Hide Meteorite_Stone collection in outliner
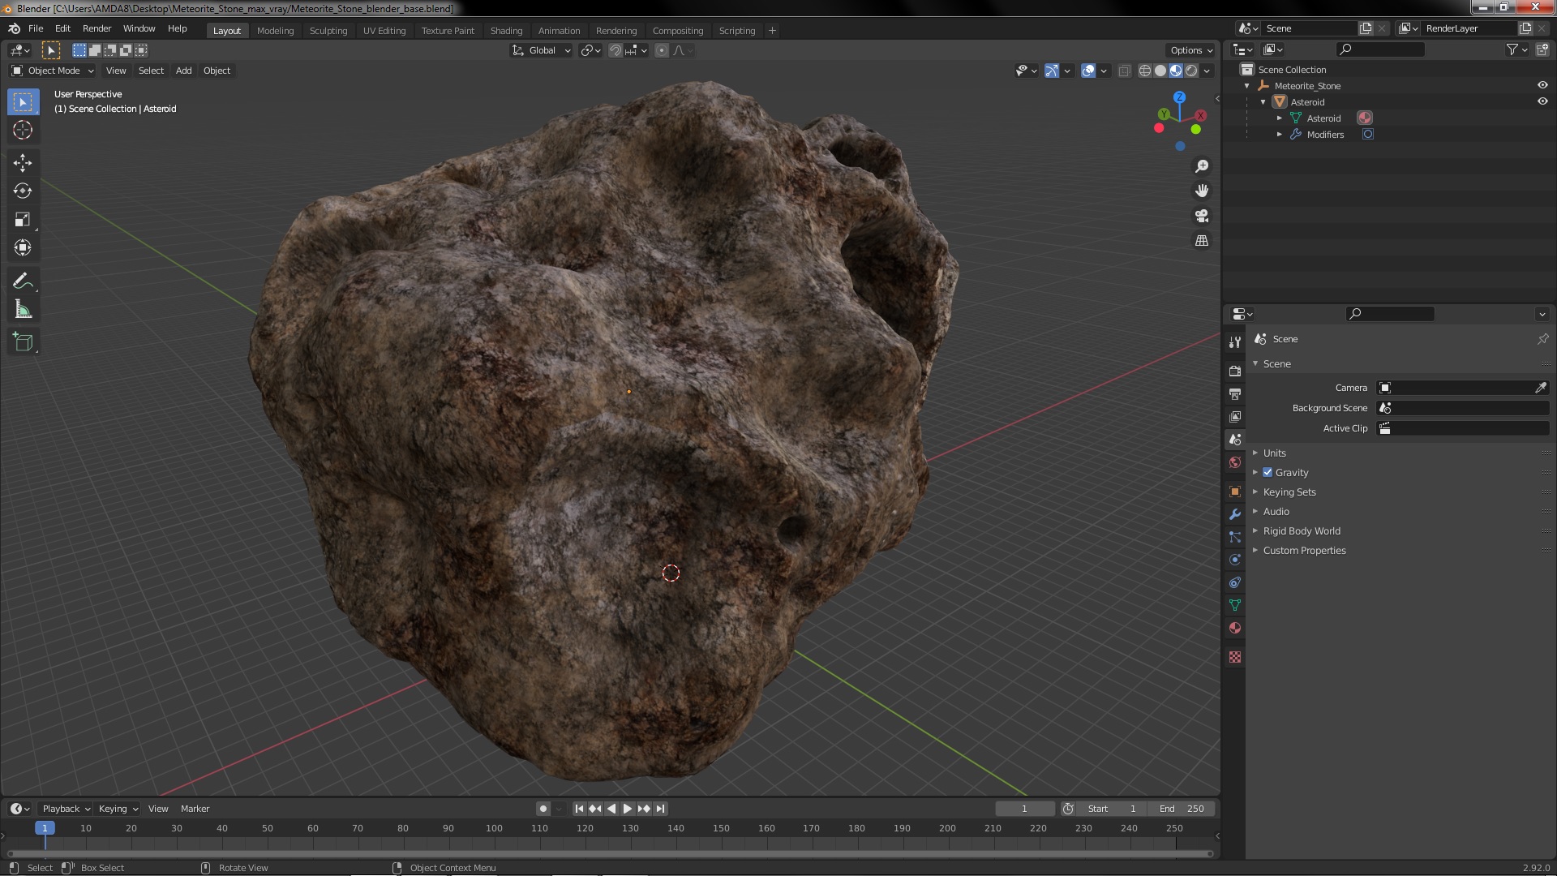This screenshot has height=876, width=1557. [x=1542, y=85]
